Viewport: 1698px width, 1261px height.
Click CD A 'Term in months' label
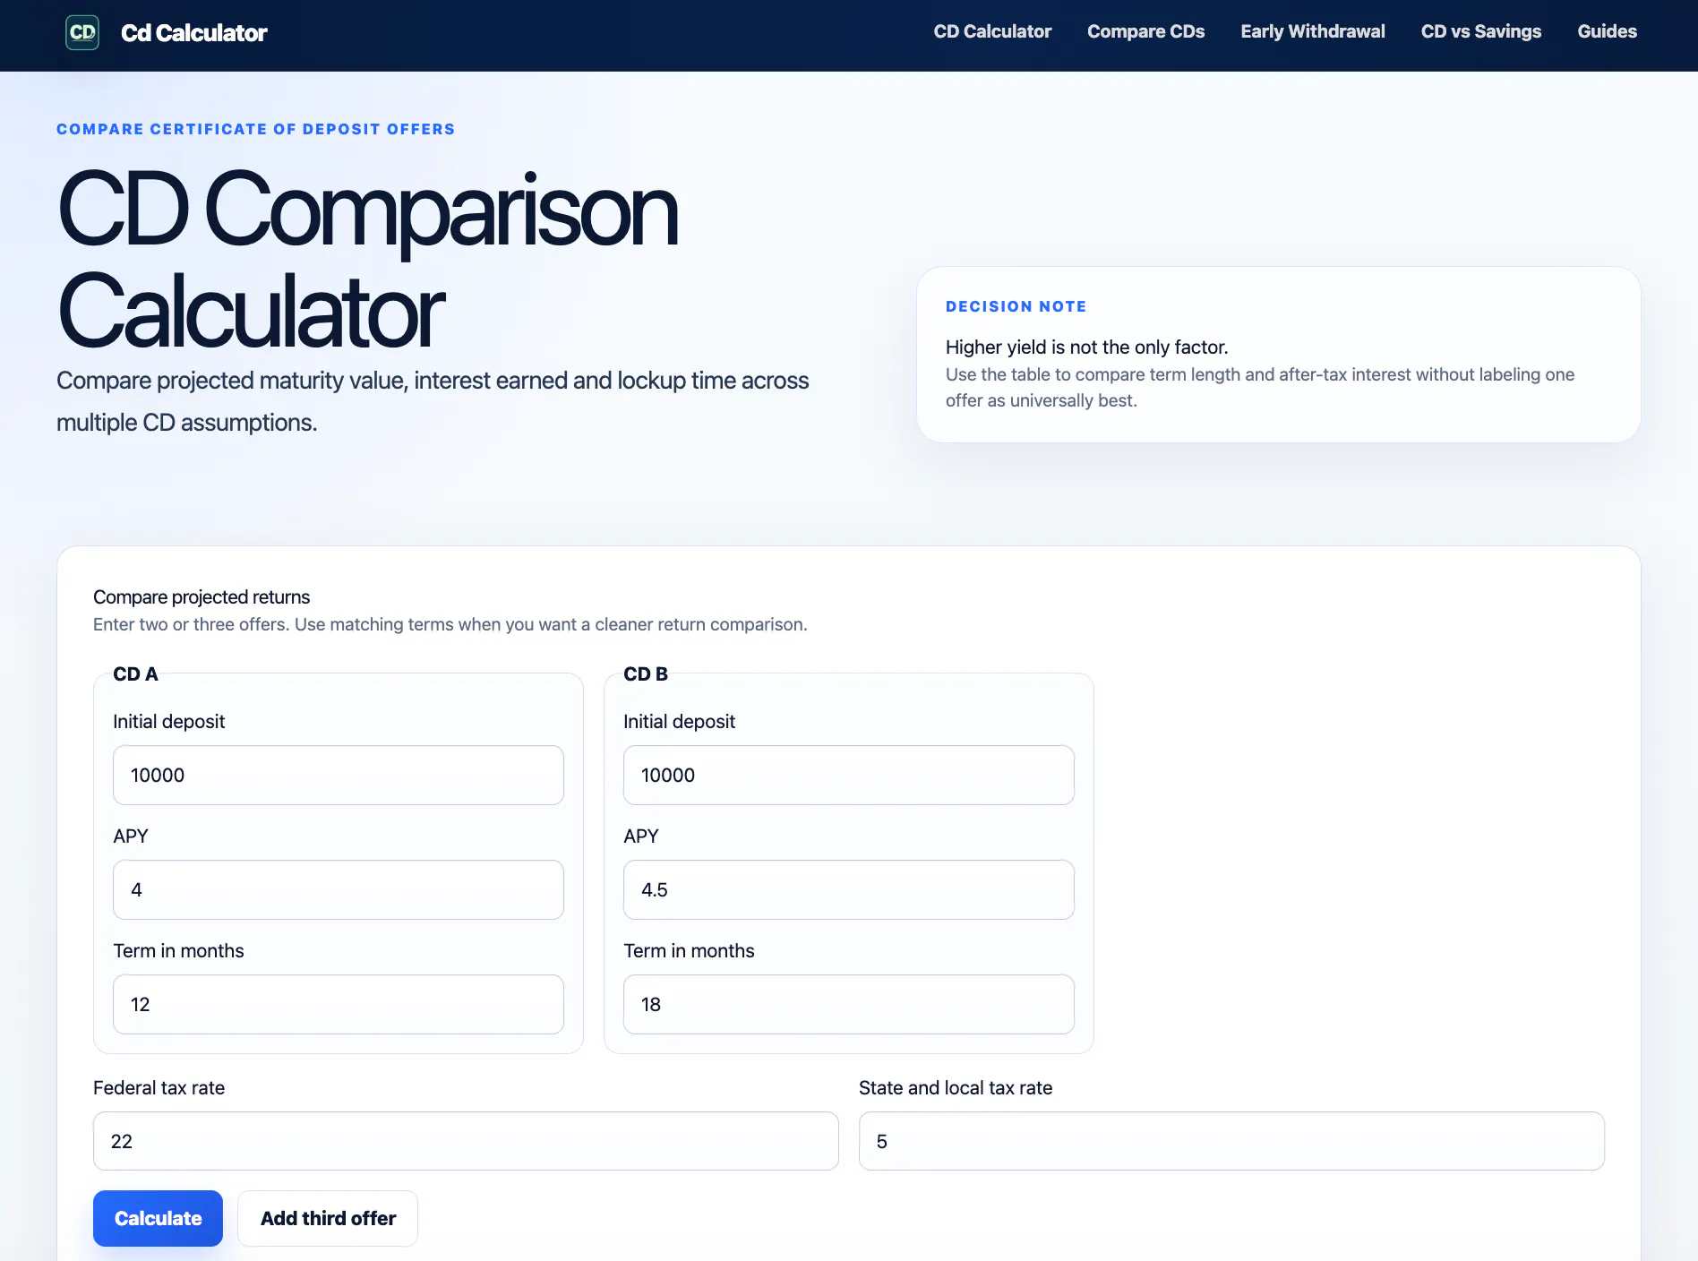[178, 951]
